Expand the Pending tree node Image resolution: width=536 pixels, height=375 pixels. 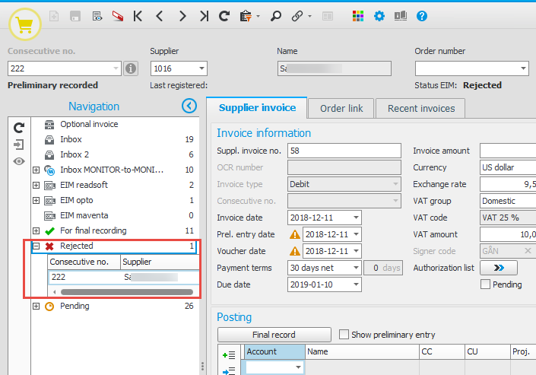(36, 307)
